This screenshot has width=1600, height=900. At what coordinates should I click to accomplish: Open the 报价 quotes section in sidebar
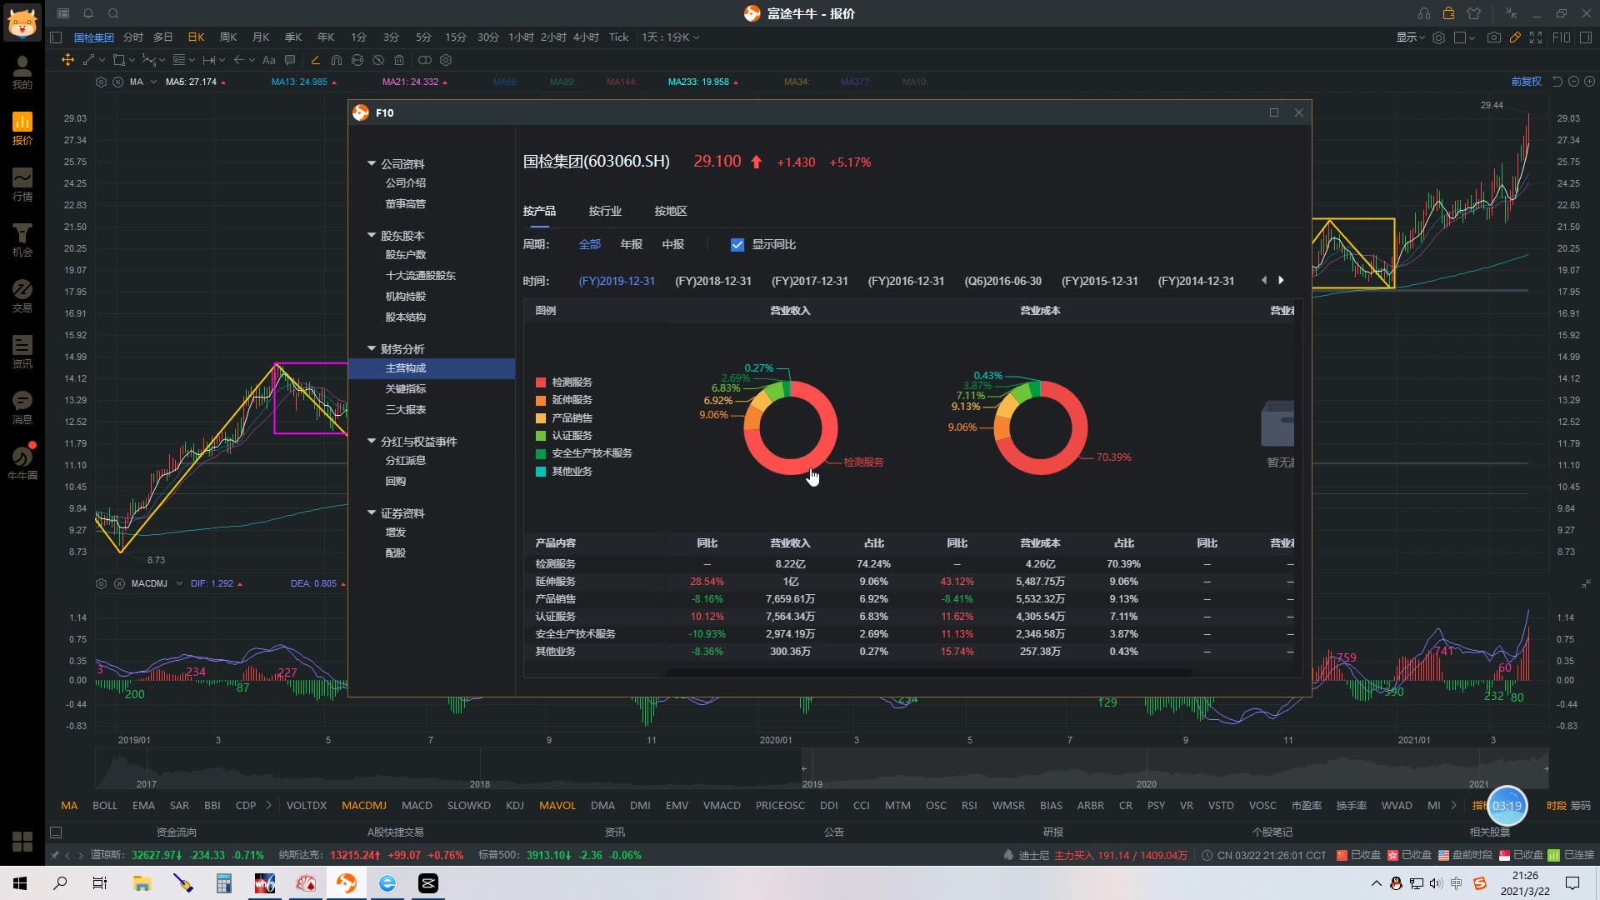(x=22, y=129)
